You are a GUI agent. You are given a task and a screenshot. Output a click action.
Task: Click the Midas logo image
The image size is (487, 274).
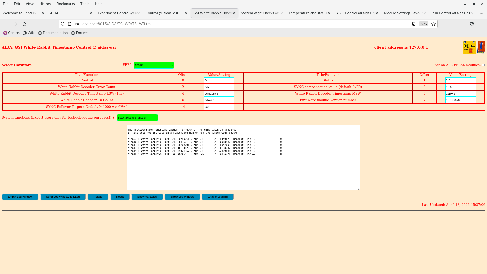tap(469, 47)
